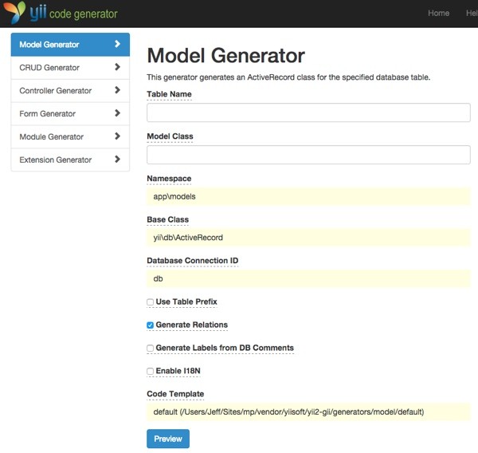Open Module Generator from sidebar
Image resolution: width=478 pixels, height=453 pixels.
(x=70, y=136)
